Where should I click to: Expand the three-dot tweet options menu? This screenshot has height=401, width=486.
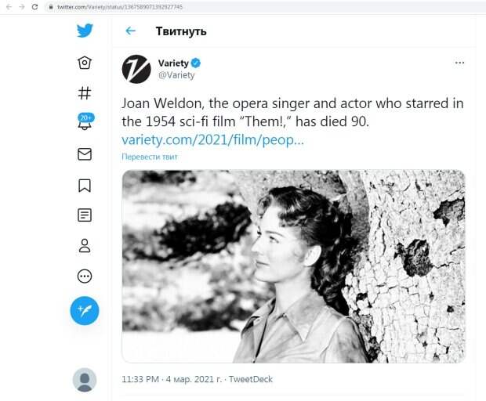point(460,63)
